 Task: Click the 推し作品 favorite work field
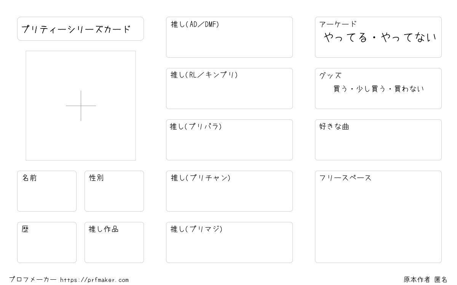(x=114, y=242)
